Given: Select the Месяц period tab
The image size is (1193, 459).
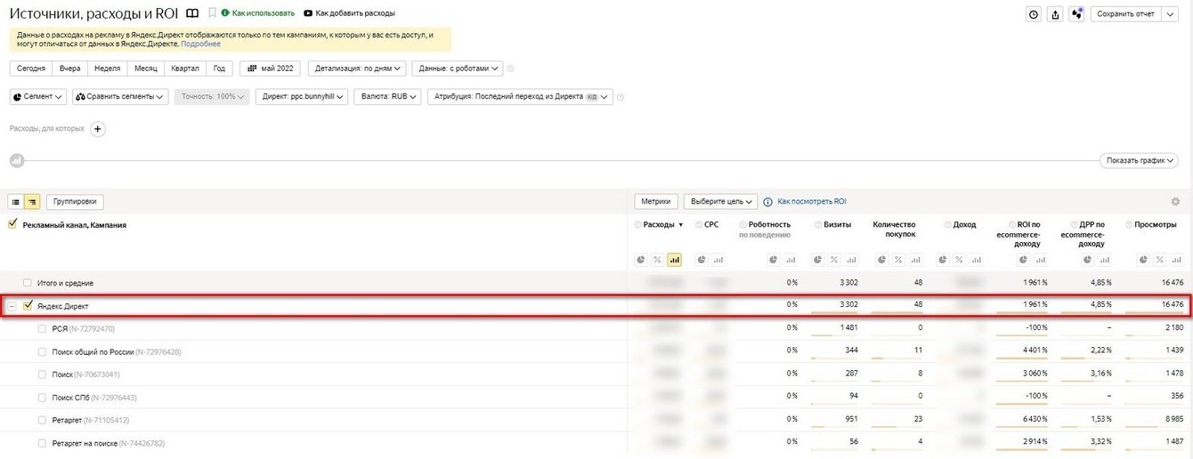Looking at the screenshot, I should point(146,68).
